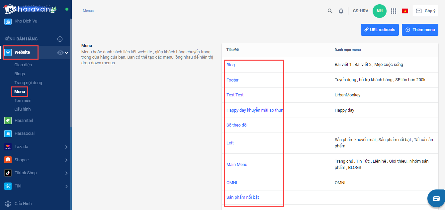This screenshot has width=445, height=210.
Task: Expand the Shopee channel
Action: (x=66, y=160)
